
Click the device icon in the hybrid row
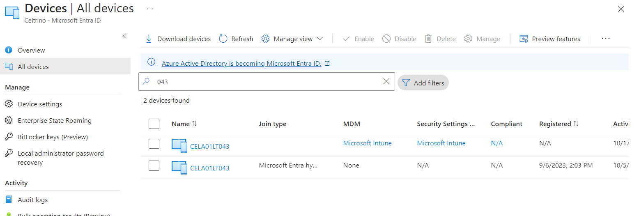(179, 167)
